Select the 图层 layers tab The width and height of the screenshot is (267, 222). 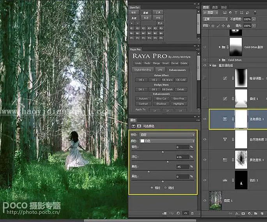206,7
